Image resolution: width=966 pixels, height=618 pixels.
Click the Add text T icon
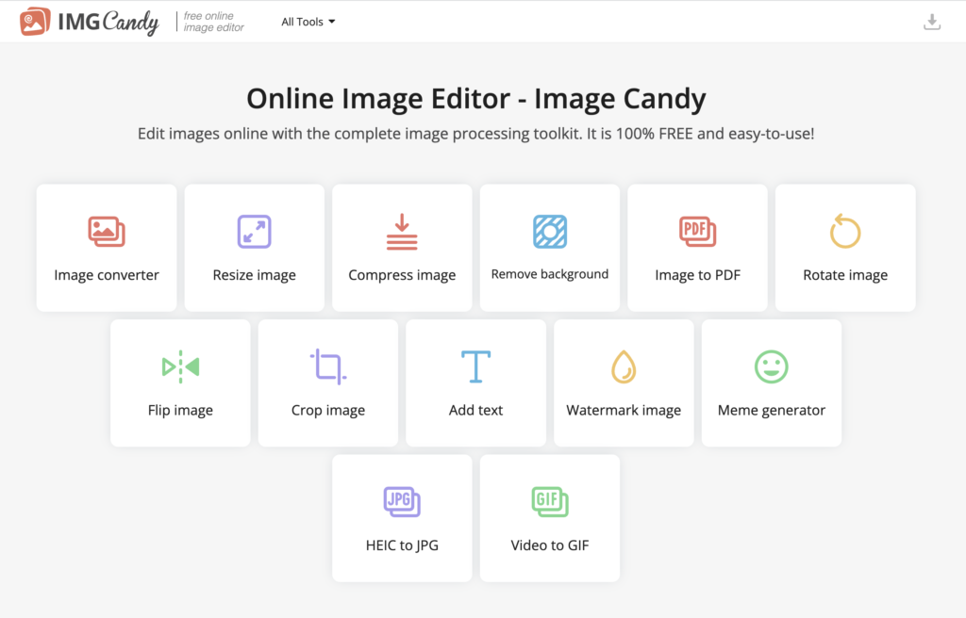[476, 366]
